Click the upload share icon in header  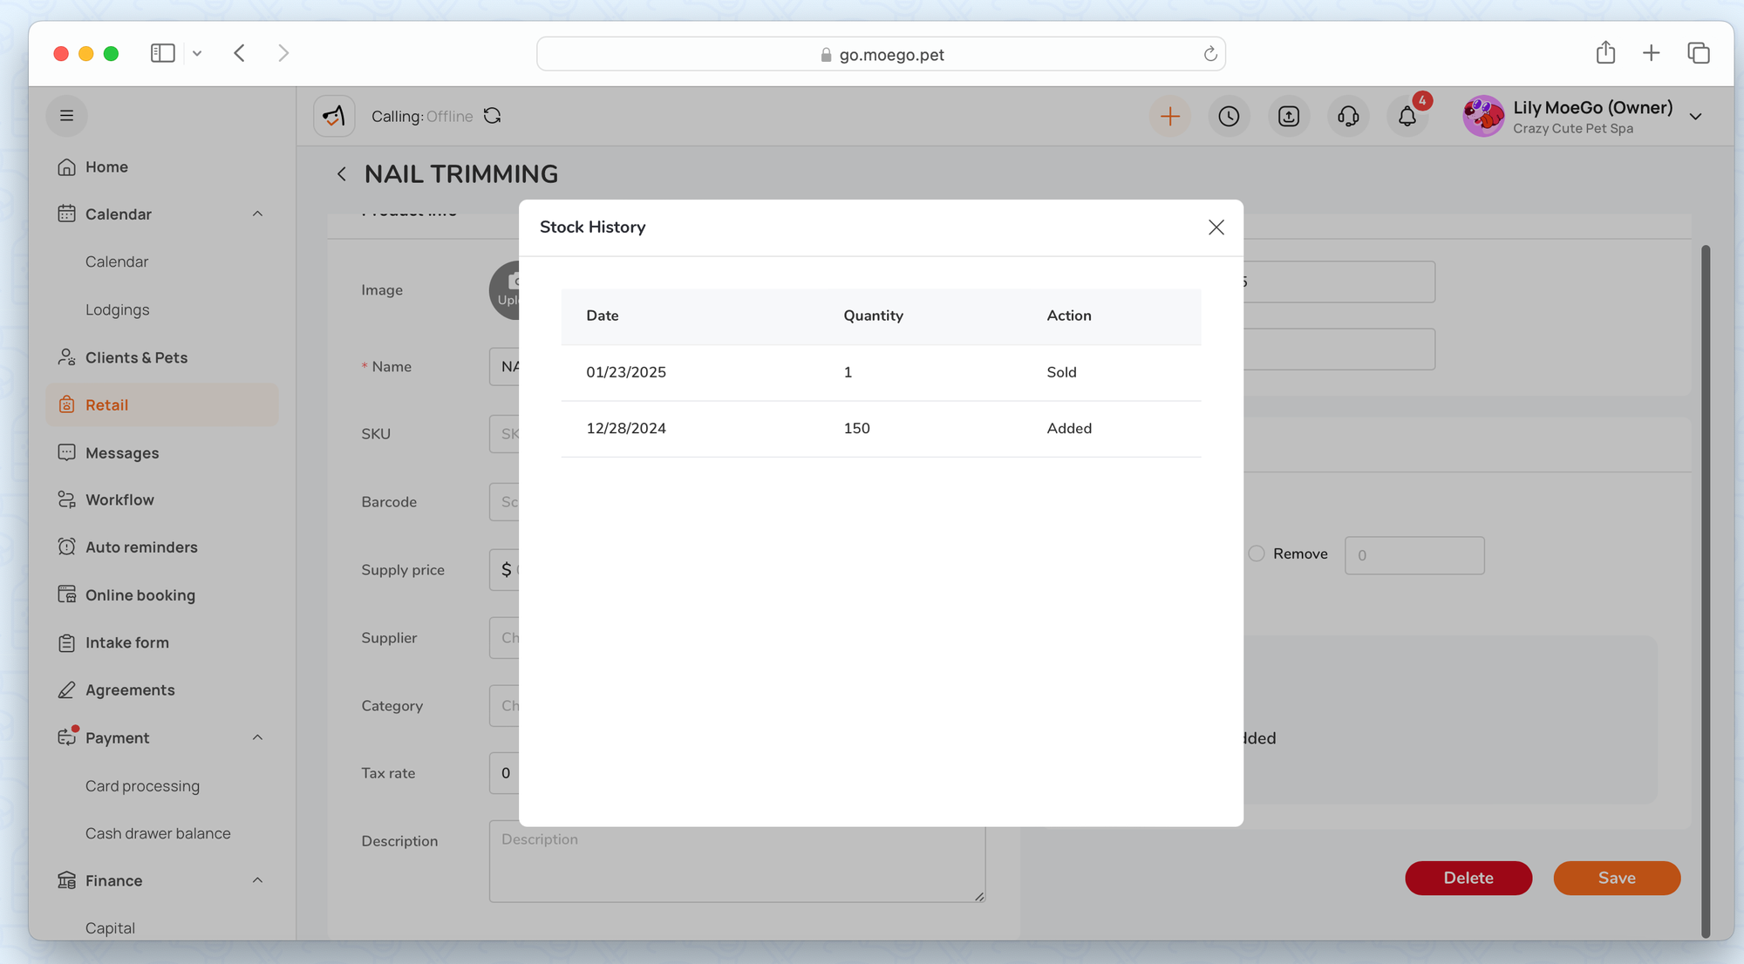tap(1288, 116)
